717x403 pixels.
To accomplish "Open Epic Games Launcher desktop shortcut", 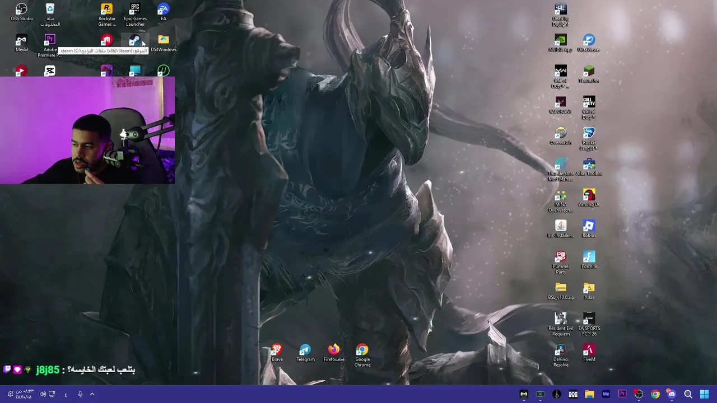I will (x=135, y=15).
